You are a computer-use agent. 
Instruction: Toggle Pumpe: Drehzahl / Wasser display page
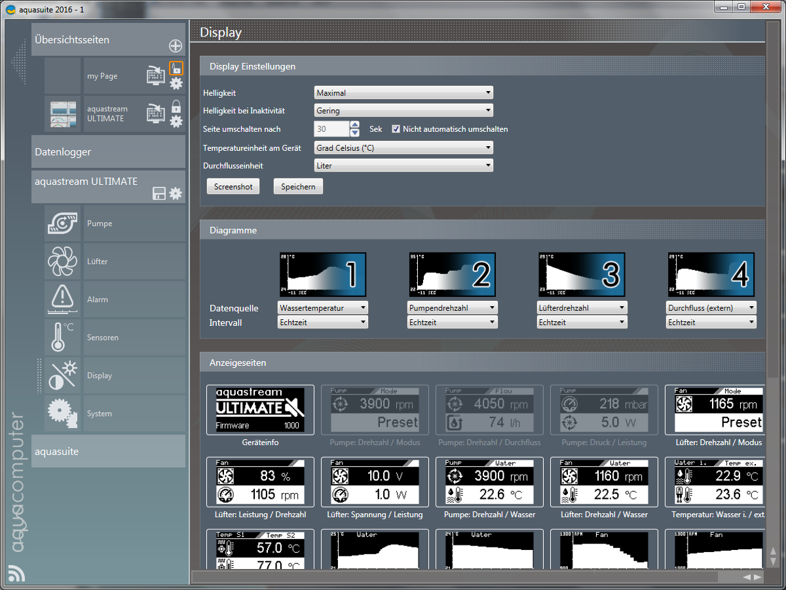(489, 482)
